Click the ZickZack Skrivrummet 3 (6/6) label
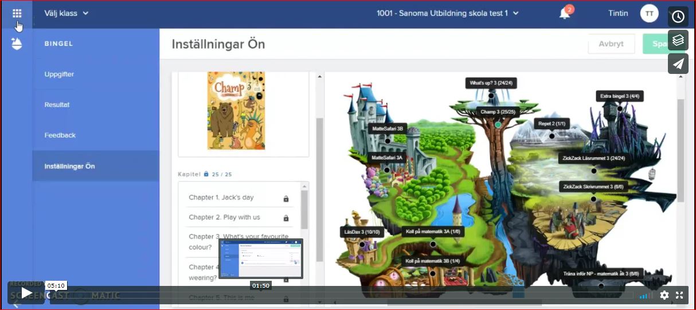The width and height of the screenshot is (696, 310). (593, 187)
